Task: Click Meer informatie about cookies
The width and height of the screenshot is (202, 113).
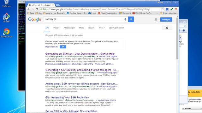Action: pos(52,47)
